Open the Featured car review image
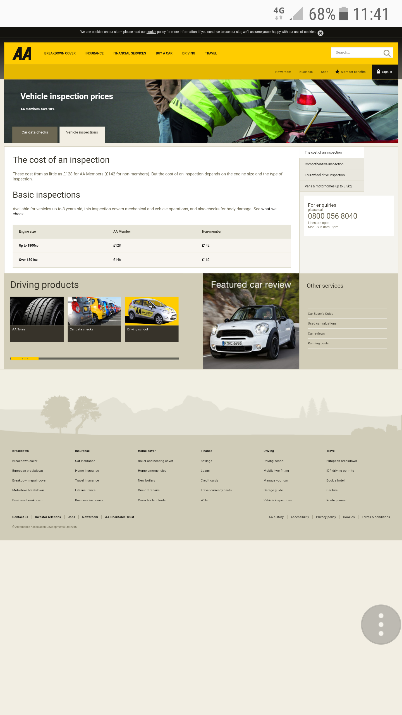 pos(251,321)
